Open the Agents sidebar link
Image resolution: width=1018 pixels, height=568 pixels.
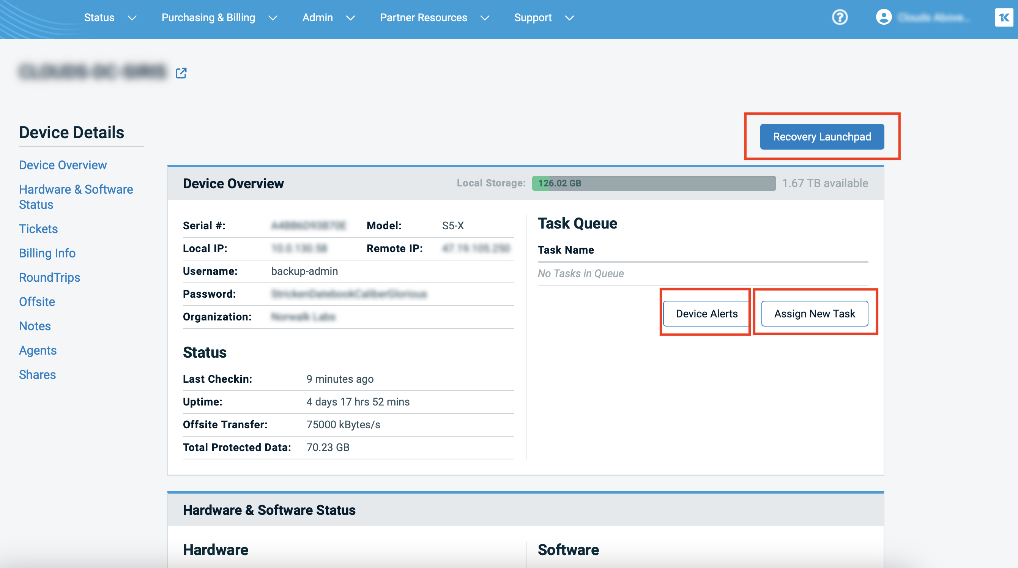click(x=38, y=350)
